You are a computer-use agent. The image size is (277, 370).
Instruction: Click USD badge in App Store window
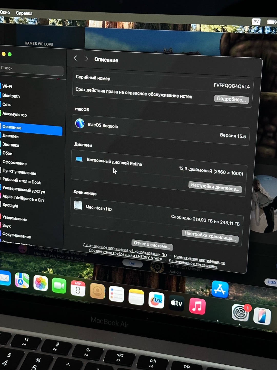271,282
